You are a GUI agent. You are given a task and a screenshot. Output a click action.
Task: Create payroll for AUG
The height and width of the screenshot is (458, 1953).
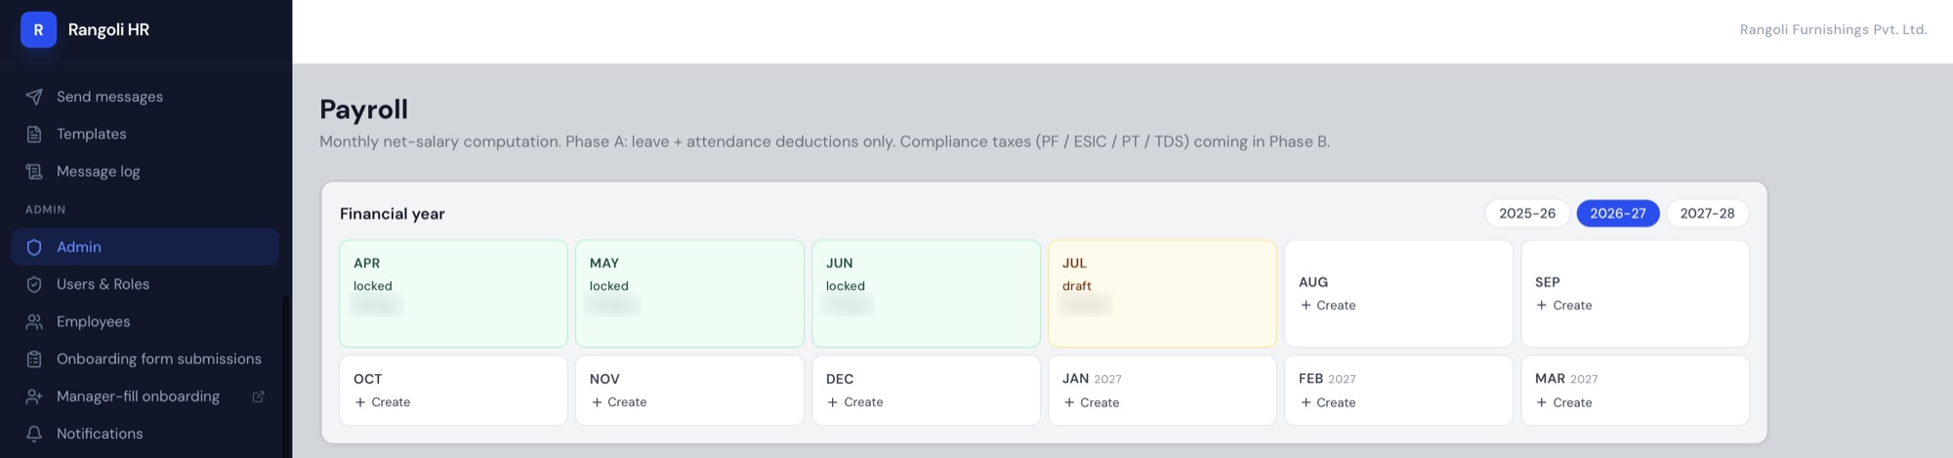pos(1398,294)
